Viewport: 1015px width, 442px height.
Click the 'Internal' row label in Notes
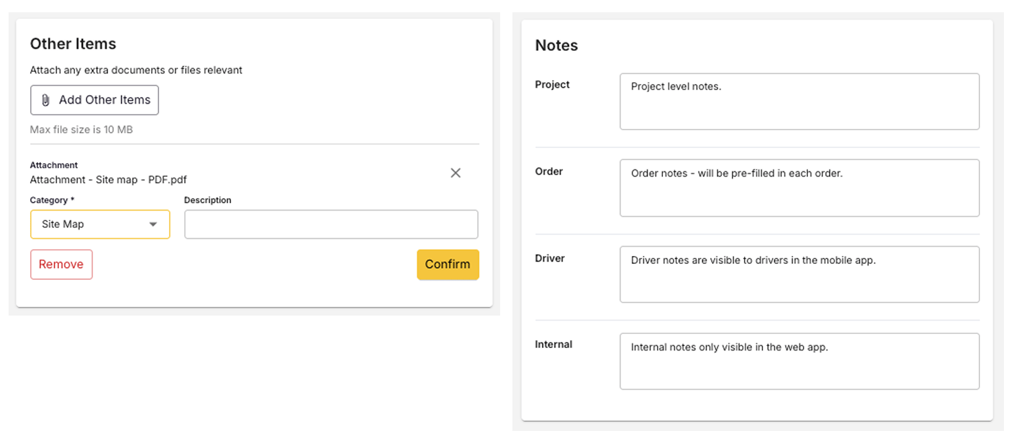pyautogui.click(x=554, y=344)
